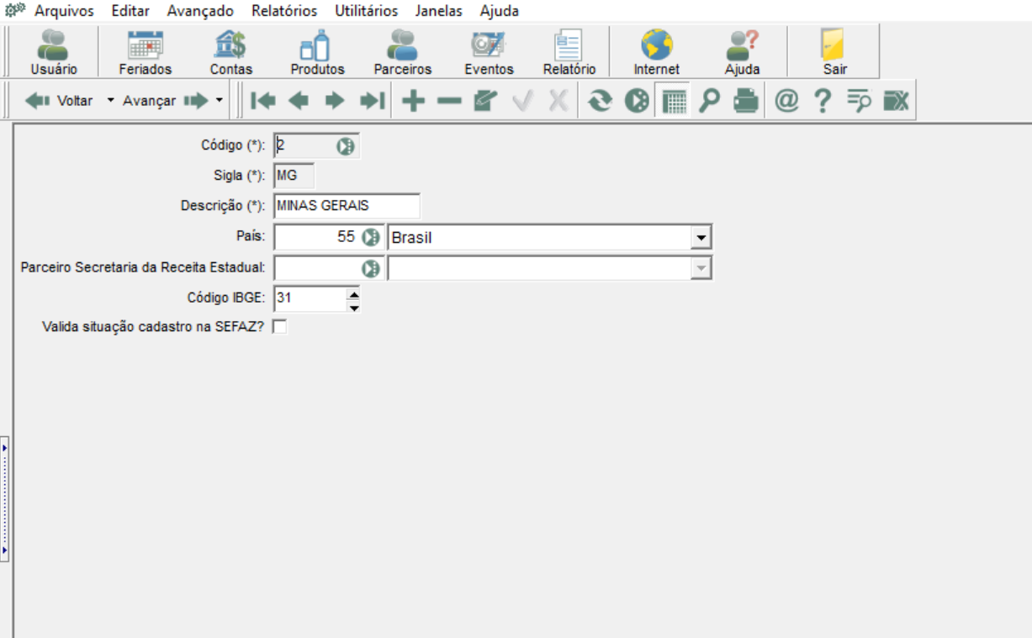Increase the Código IBGE value
This screenshot has height=638, width=1032.
pos(353,293)
